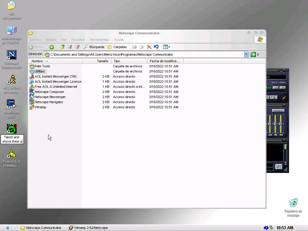Toggle Winamp PL playlist button
Screen dimensions: 308x231
coord(282,88)
